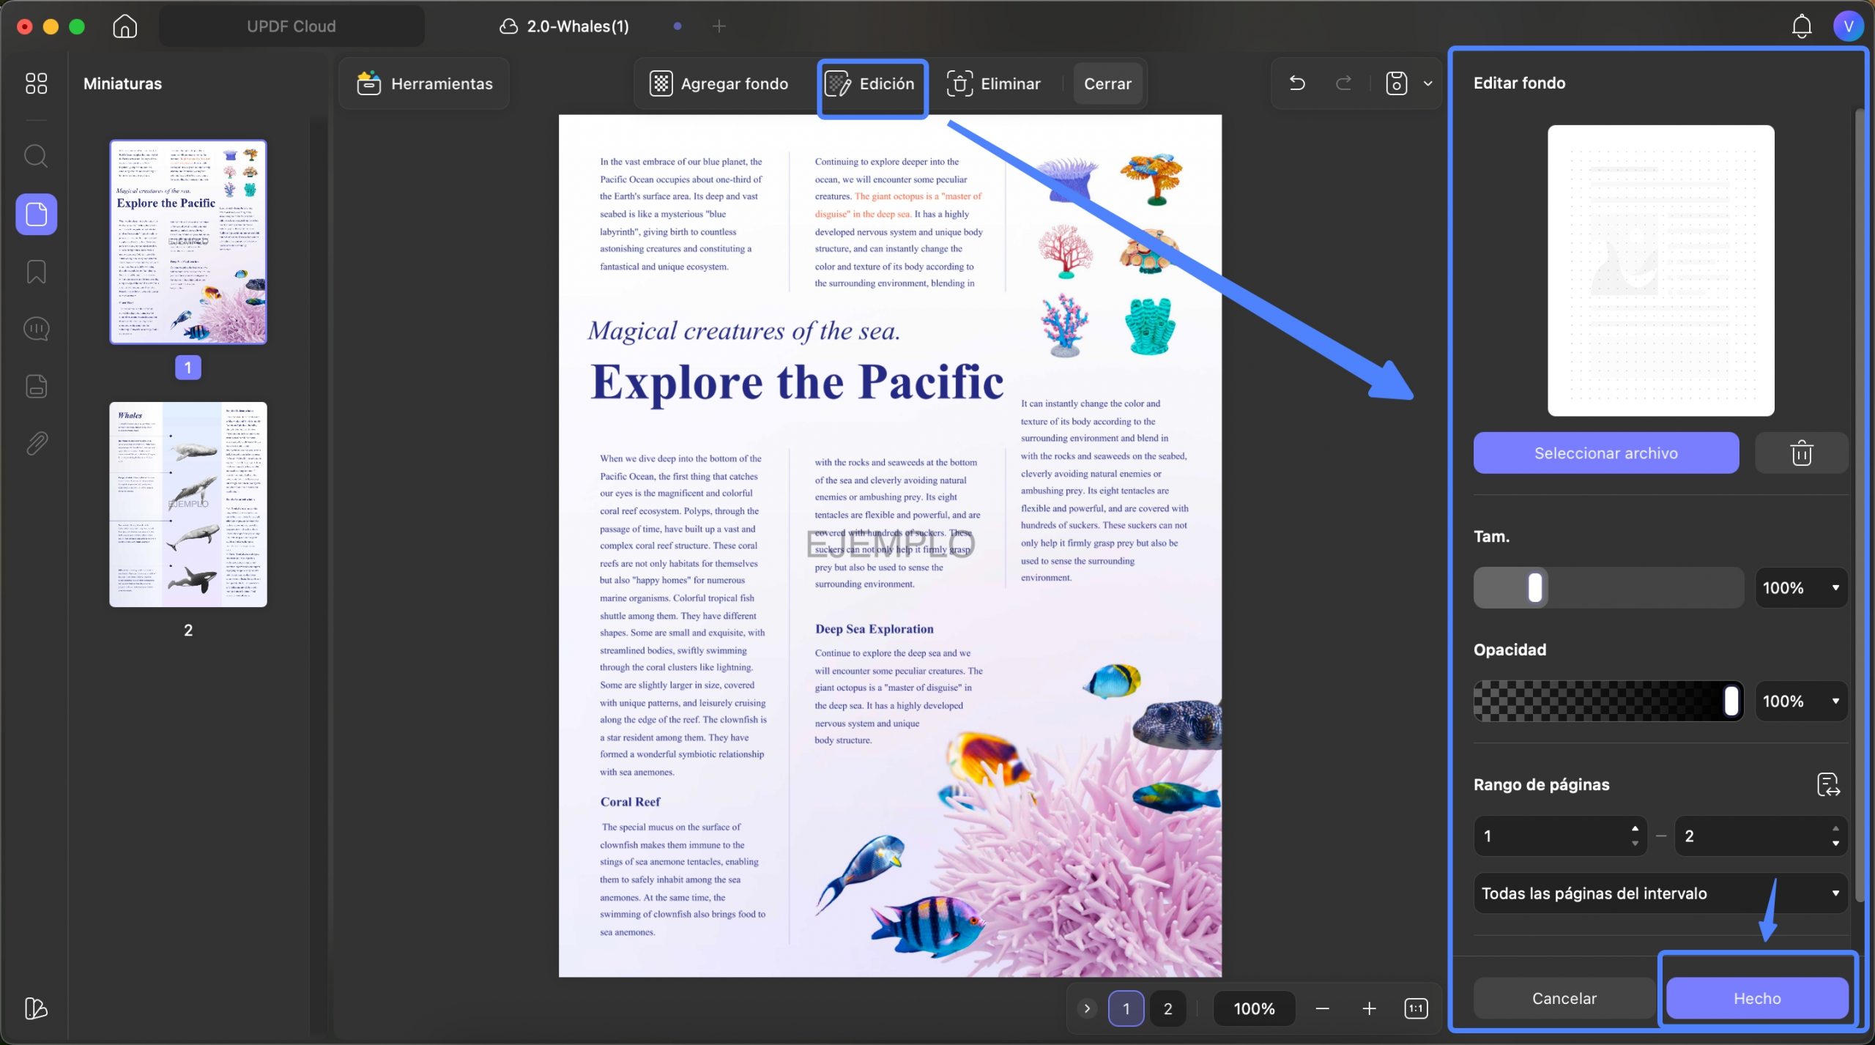Open the bookmarks panel icon
The width and height of the screenshot is (1875, 1045).
[x=36, y=272]
